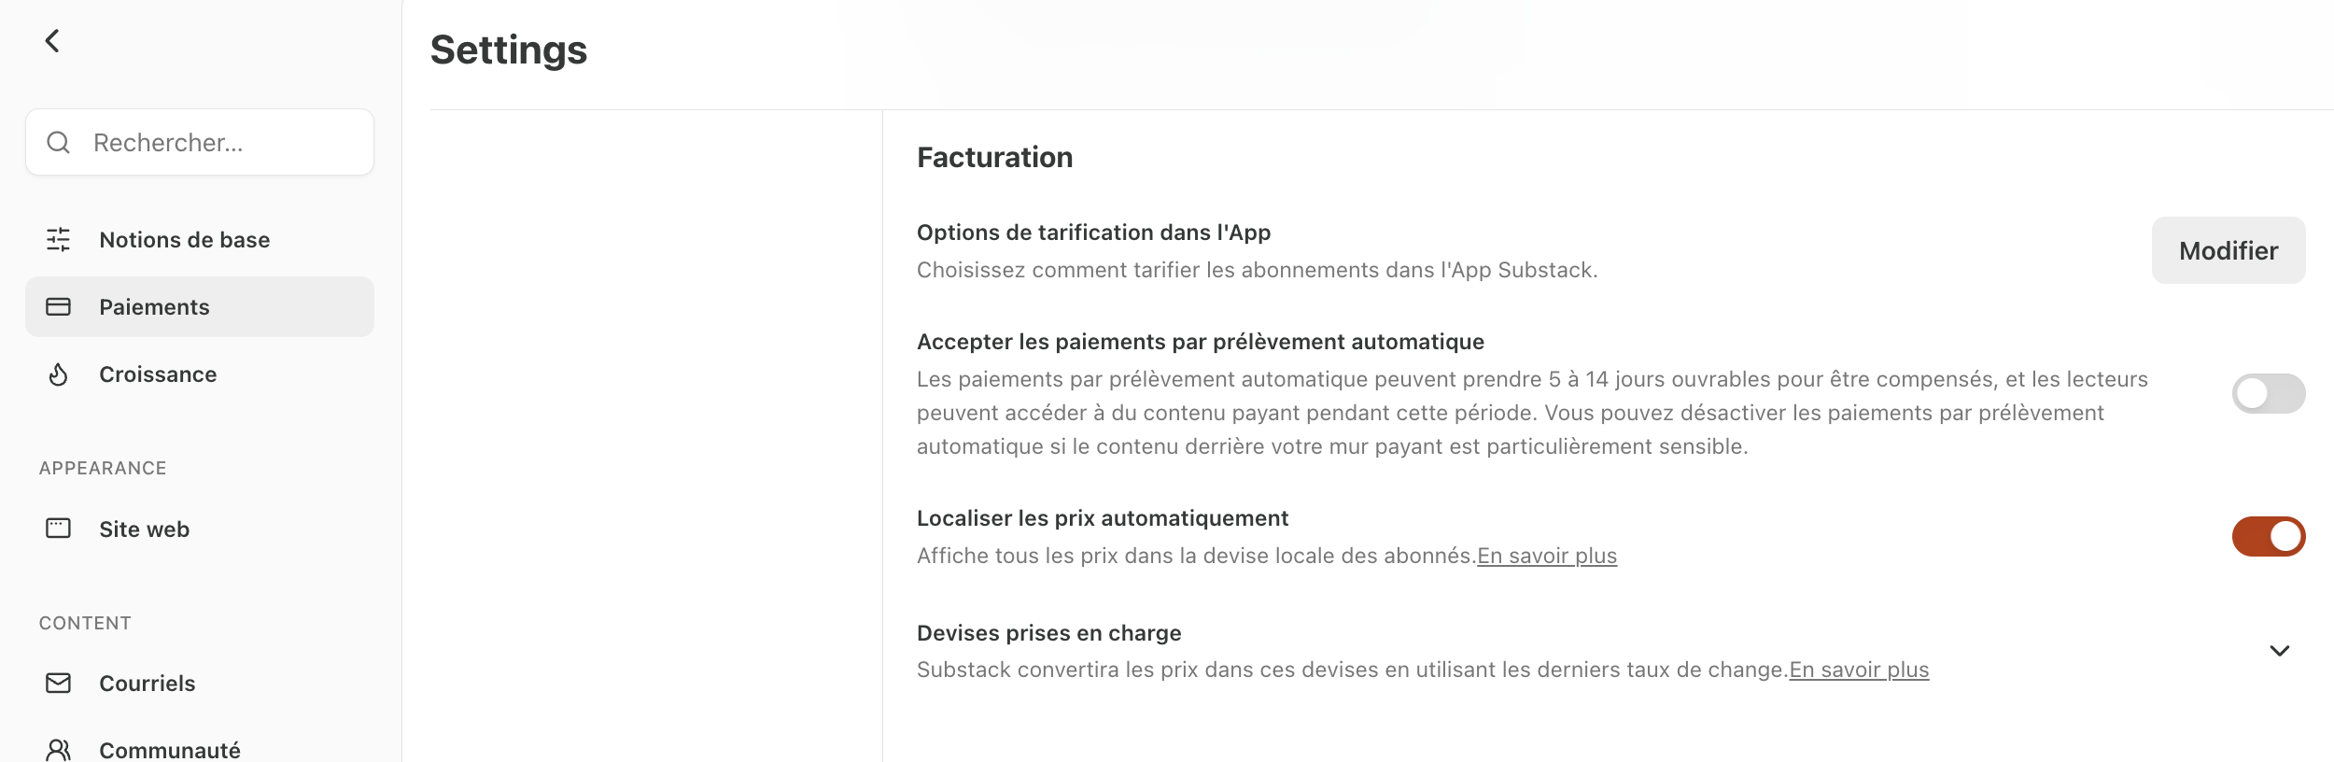Click the search magnifier icon

pos(59,142)
